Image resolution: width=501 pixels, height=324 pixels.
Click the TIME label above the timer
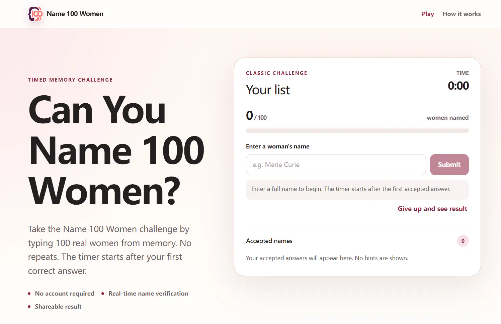[463, 73]
